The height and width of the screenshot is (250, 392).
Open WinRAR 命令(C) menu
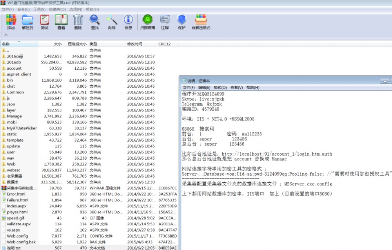pos(24,9)
